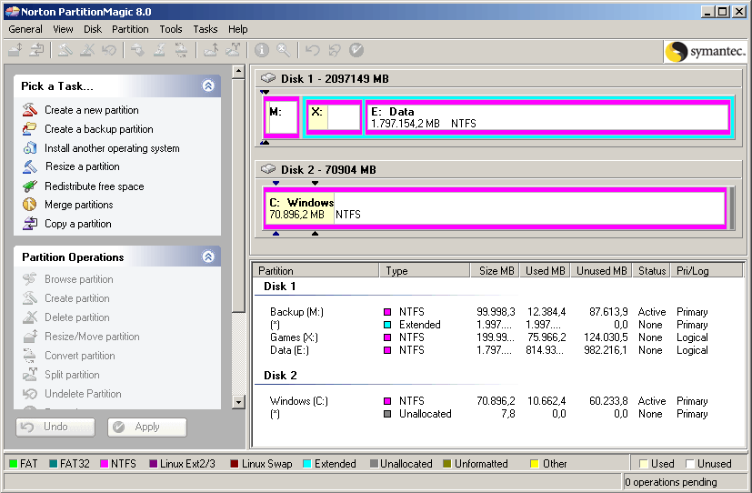Start the Create a new partition task
752x493 pixels.
coord(92,110)
